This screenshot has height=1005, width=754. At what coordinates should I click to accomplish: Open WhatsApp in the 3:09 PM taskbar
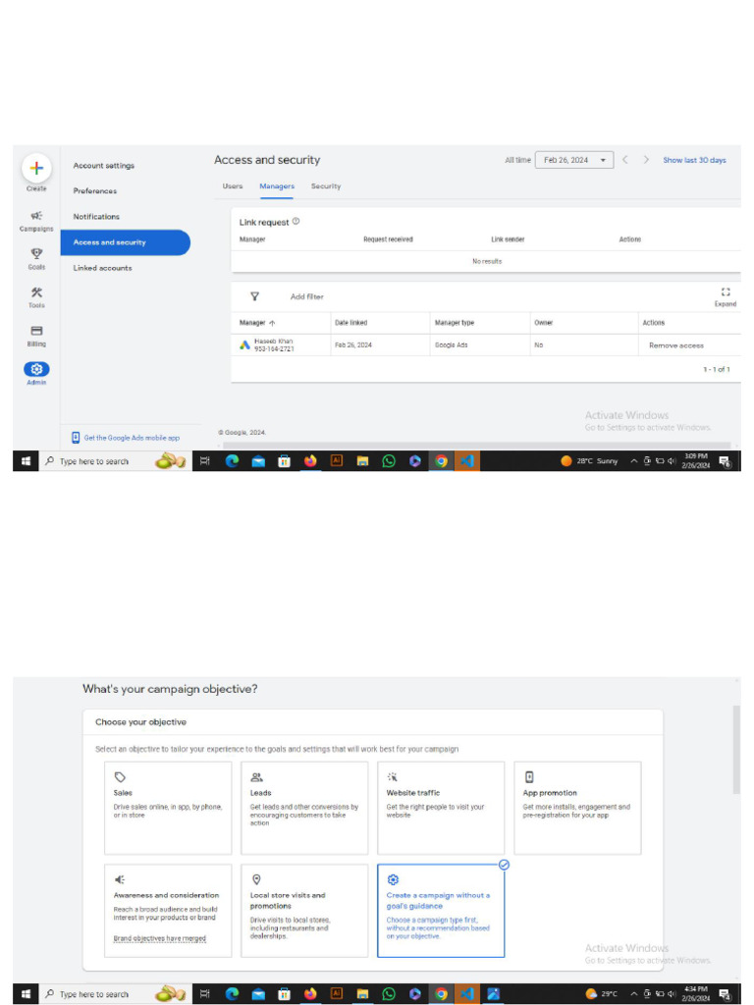(389, 461)
